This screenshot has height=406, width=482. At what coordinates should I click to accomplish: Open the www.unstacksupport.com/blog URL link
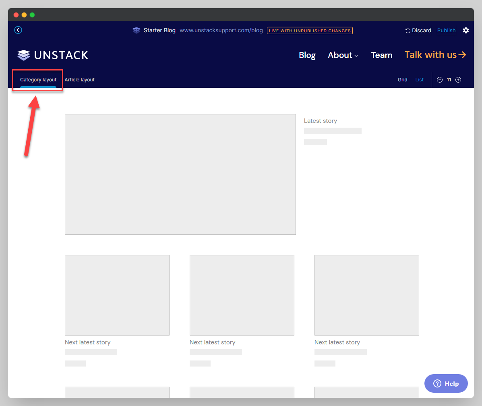coord(221,31)
